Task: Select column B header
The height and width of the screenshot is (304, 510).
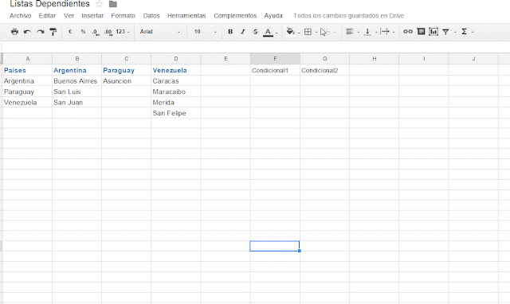Action: [x=77, y=58]
